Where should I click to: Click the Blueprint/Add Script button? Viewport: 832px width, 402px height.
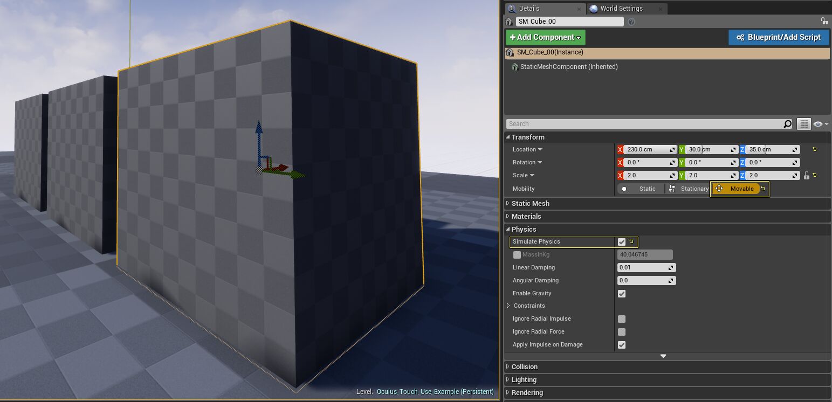[x=778, y=37]
